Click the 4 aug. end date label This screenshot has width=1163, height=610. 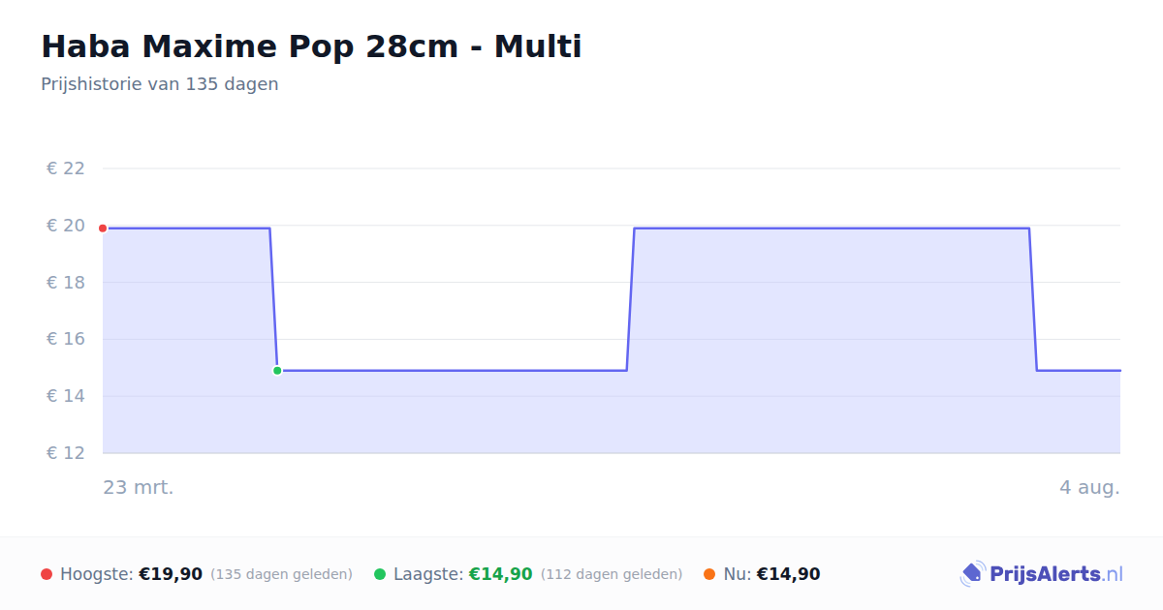(1089, 487)
